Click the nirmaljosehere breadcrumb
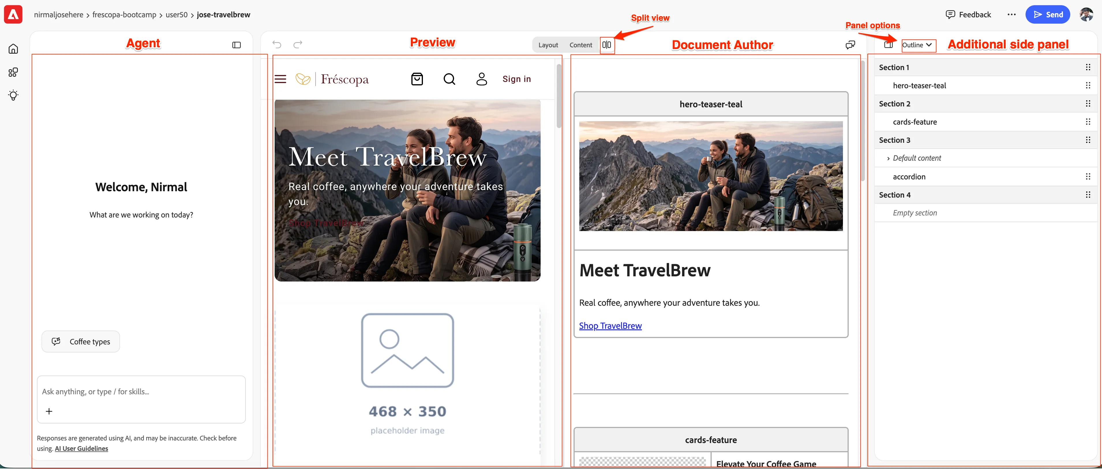Viewport: 1102px width, 469px height. pyautogui.click(x=59, y=14)
